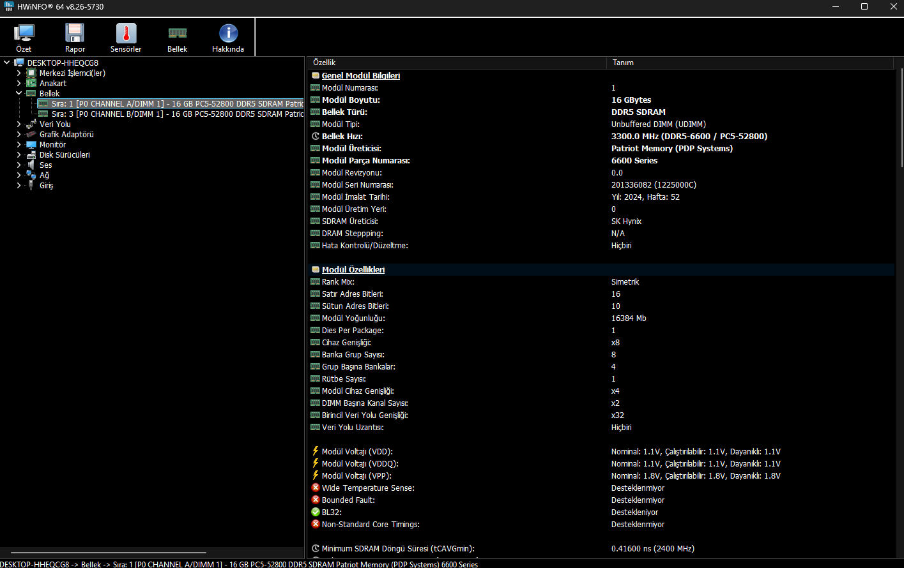The width and height of the screenshot is (904, 568).
Task: Click lightning icon beside Modül Voltajı (VPP)
Action: tap(316, 475)
